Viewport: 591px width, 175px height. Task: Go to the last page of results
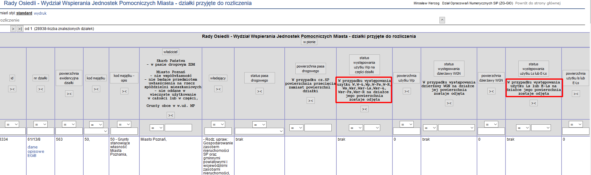click(20, 29)
